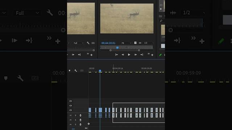Open the Fit zoom level dropdown
Viewport: 232px width, 130px height.
[x=127, y=43]
